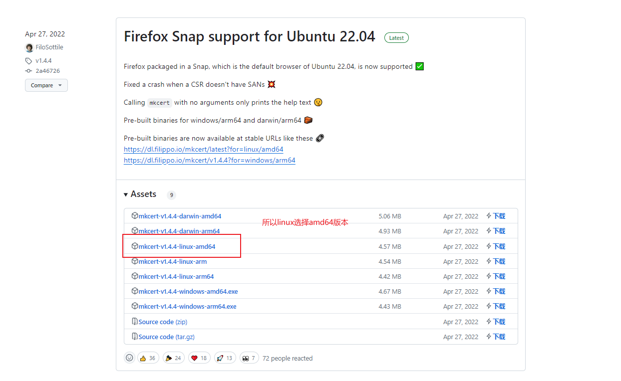Click the download icon for mkcert-v1.4.4-linux-amd64

[489, 246]
